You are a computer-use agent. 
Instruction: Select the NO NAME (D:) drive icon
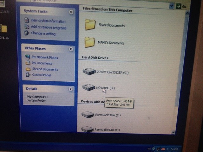pos(88,87)
